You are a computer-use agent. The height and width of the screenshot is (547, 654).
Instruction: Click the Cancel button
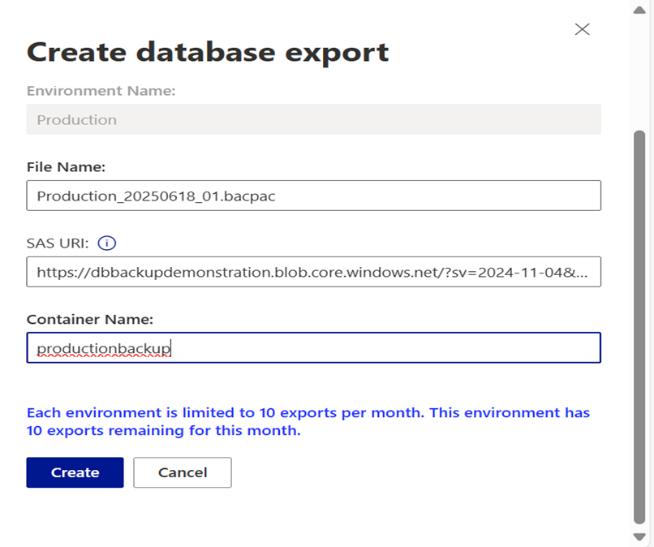coord(183,472)
